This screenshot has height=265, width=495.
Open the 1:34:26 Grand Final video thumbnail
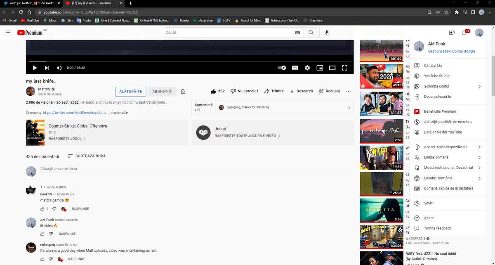point(382,237)
